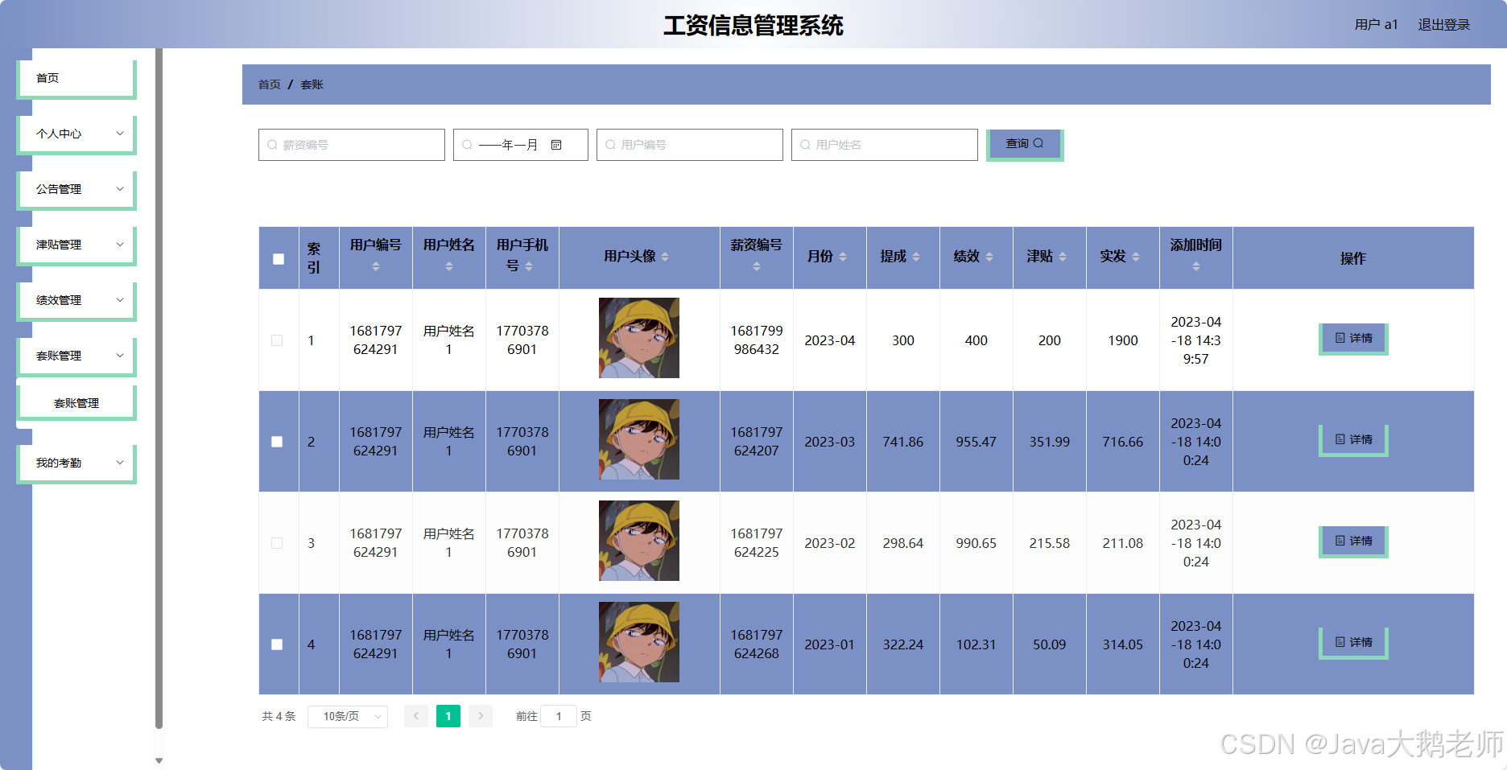The height and width of the screenshot is (770, 1507).
Task: Click 退出登录 link
Action: (1444, 25)
